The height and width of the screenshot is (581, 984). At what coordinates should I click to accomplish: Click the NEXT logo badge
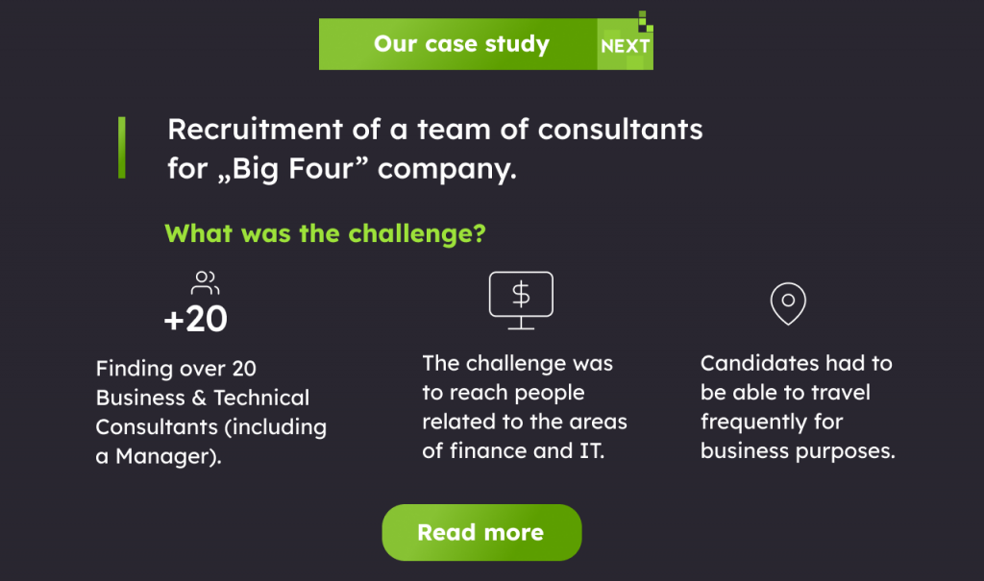tap(625, 44)
